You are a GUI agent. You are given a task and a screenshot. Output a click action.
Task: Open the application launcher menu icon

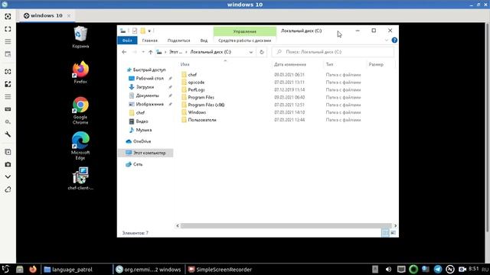click(5, 269)
